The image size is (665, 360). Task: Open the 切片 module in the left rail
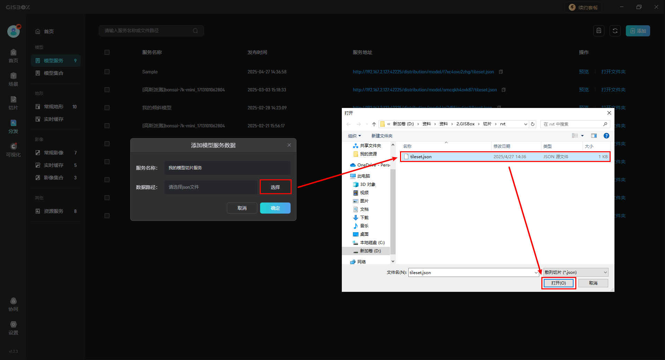pos(13,103)
